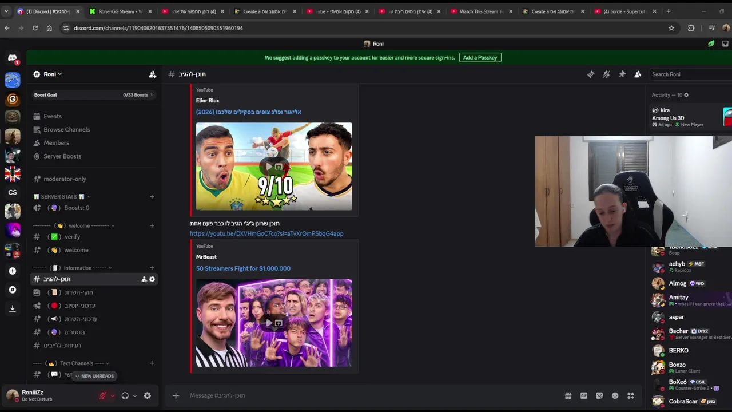
Task: Open sticker picker icon
Action: click(599, 395)
